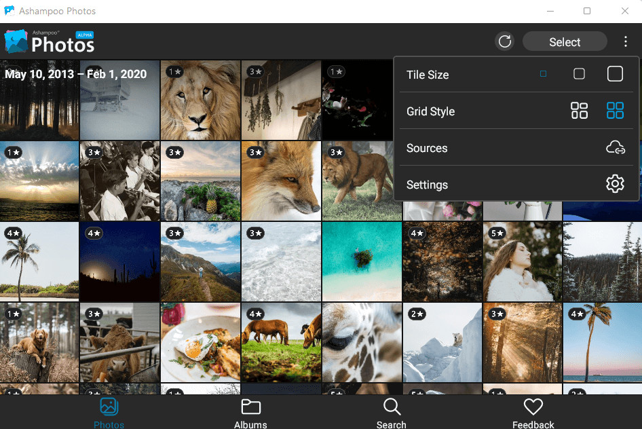Screen dimensions: 642x429
Task: Open the woman in white fur photo
Action: [523, 261]
